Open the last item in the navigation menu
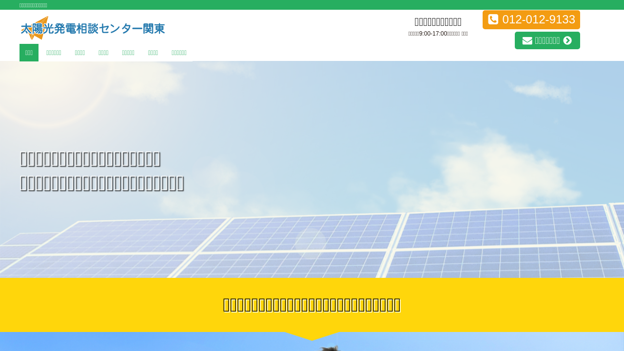Viewport: 624px width, 351px height. click(x=179, y=53)
